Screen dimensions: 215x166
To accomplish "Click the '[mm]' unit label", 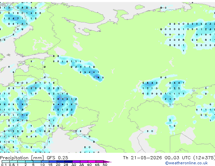I will (38, 158).
